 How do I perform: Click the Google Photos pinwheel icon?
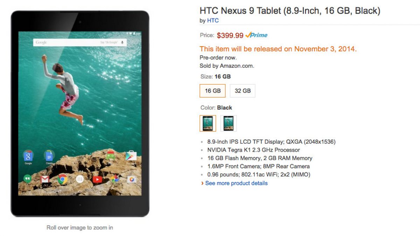click(x=114, y=179)
